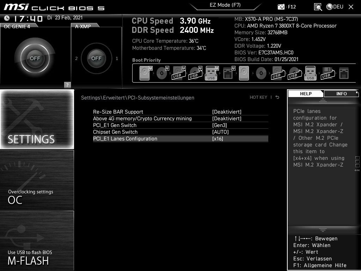Click the clock icon beside the time
This screenshot has height=271, width=361.
pos(7,18)
